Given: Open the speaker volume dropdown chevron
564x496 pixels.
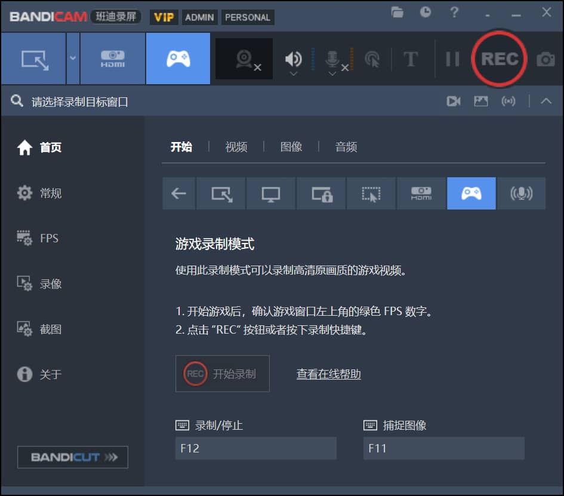Looking at the screenshot, I should [x=292, y=73].
